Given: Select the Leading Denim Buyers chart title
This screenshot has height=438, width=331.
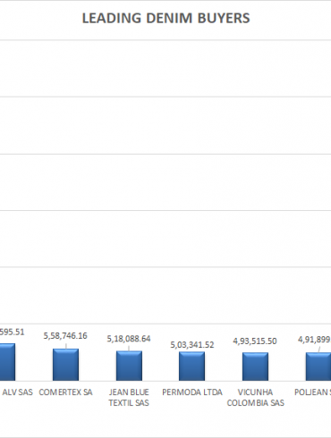Looking at the screenshot, I should point(165,18).
